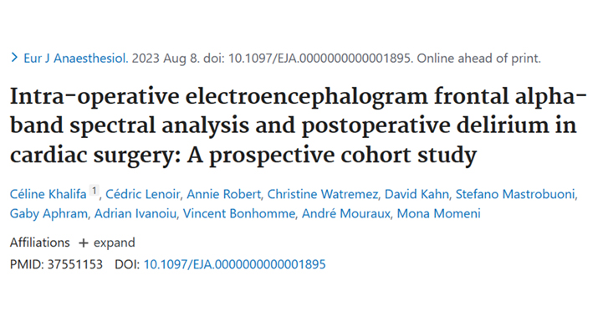This screenshot has height=322, width=598.
Task: Expand affiliations with the plus icon
Action: [83, 243]
